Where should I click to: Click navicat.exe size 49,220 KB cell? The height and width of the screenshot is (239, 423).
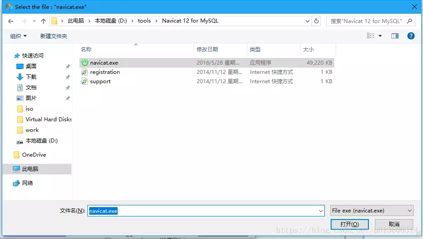[320, 63]
